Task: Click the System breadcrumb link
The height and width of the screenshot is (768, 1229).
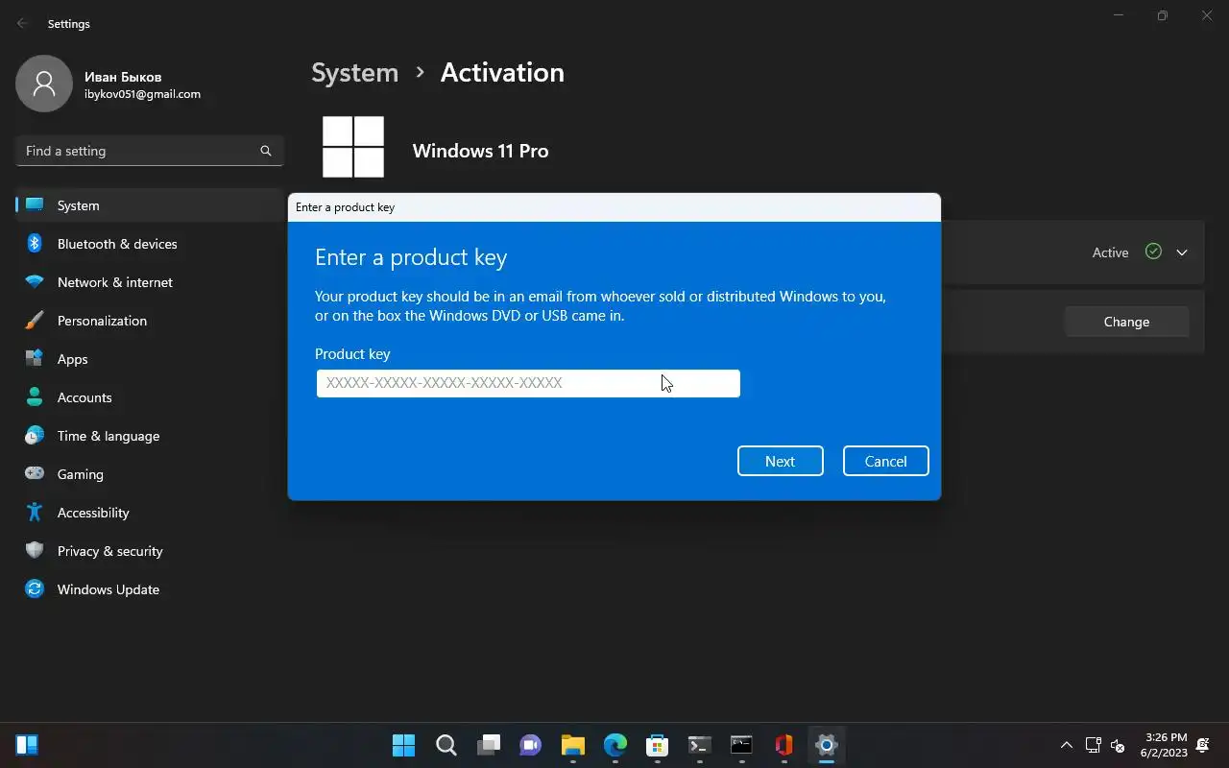Action: [x=354, y=73]
